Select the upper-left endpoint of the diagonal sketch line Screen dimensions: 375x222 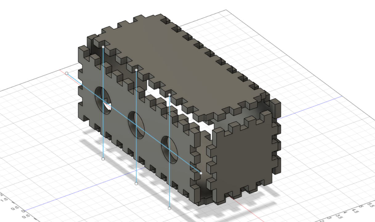(67, 73)
